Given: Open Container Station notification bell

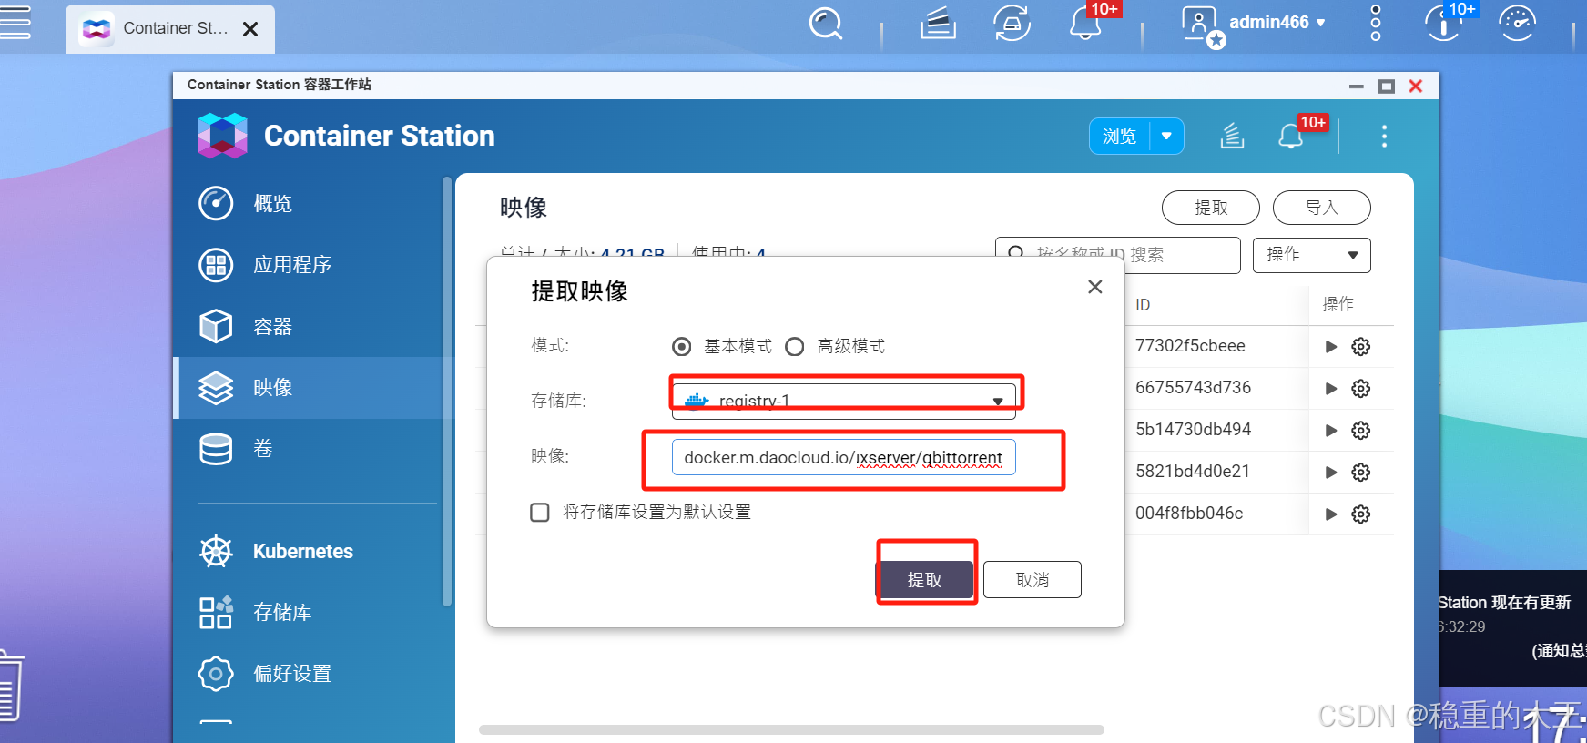Looking at the screenshot, I should point(1290,137).
